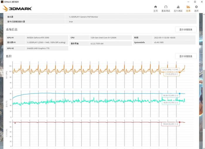This screenshot has width=205, height=149.
Task: Show detailed info for monitoring section
Action: click(x=186, y=56)
